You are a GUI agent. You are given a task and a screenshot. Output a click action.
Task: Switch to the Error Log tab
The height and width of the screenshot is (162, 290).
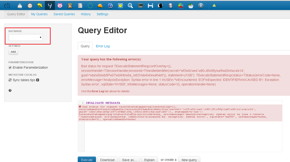tap(103, 46)
